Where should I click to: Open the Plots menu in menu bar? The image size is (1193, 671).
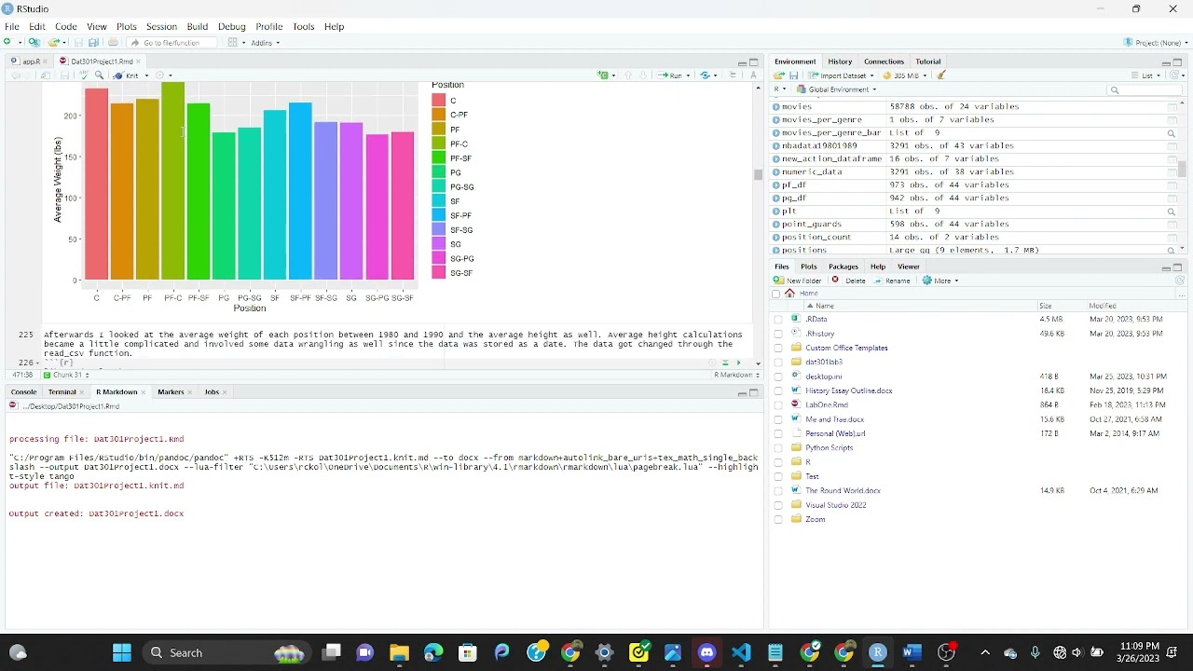(x=127, y=27)
